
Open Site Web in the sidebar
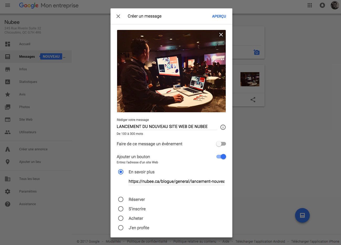26,120
